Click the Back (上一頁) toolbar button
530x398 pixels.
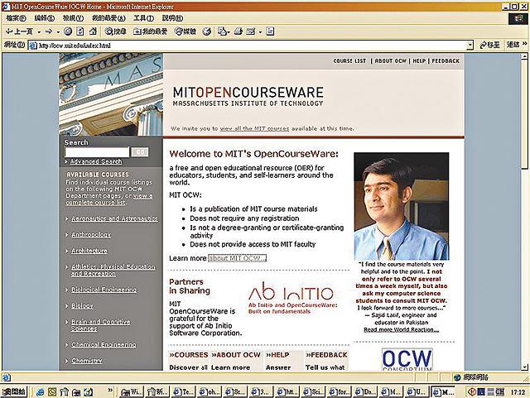click(19, 31)
